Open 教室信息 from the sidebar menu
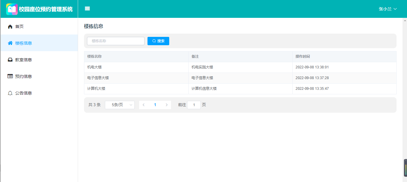Screen dimensions: 407x182 [24, 60]
